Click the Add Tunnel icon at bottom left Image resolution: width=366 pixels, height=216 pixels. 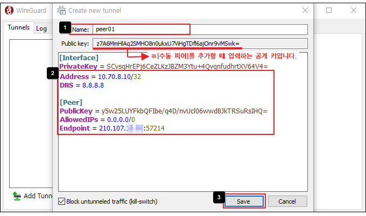tap(17, 196)
